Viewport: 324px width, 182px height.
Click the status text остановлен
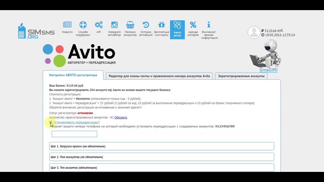(x=85, y=113)
